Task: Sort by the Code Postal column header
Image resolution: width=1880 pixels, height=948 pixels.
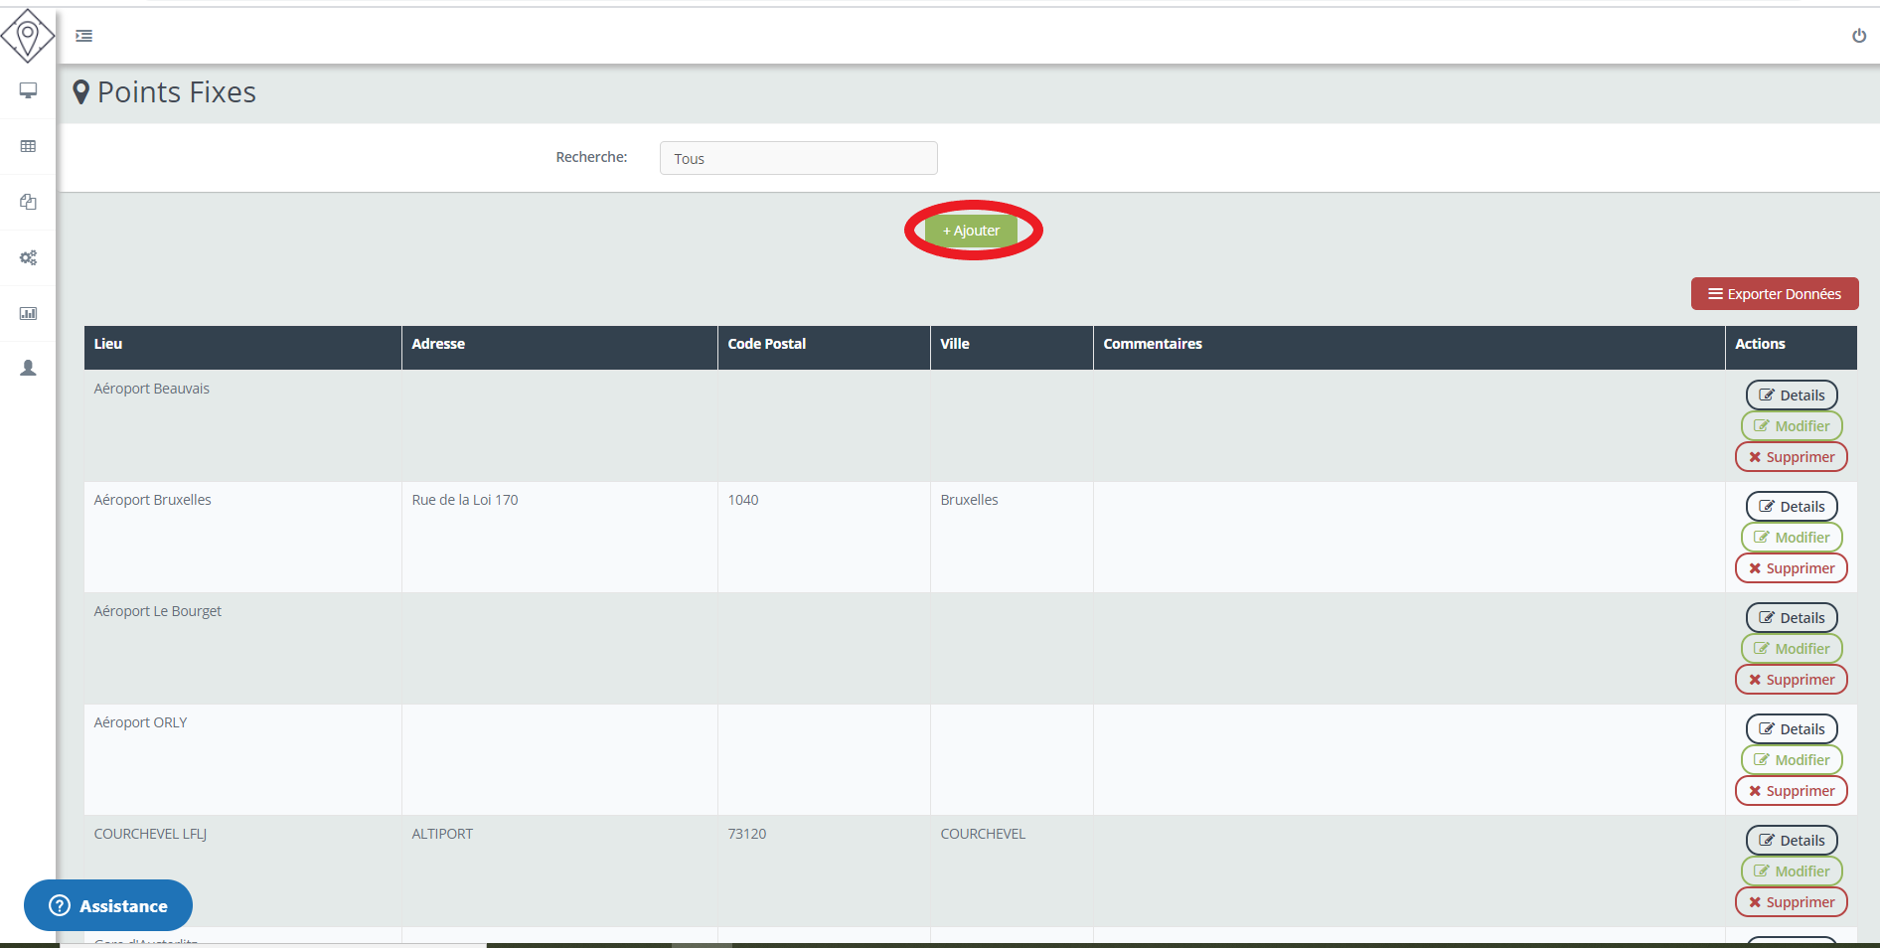Action: click(x=766, y=344)
